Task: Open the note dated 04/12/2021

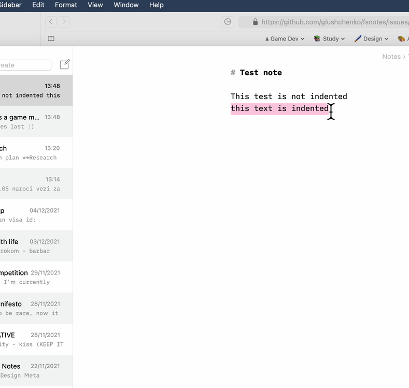Action: tap(36, 215)
